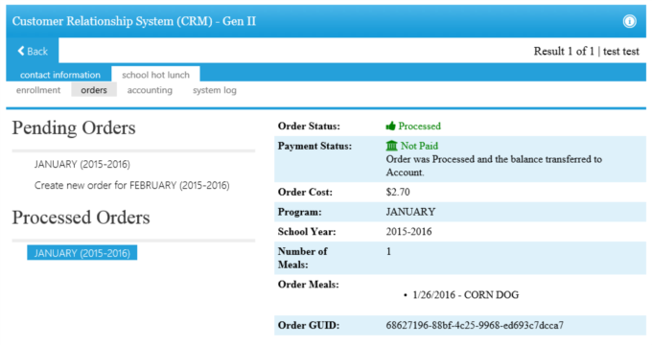Click the Result 1 of 1 text

pyautogui.click(x=564, y=51)
